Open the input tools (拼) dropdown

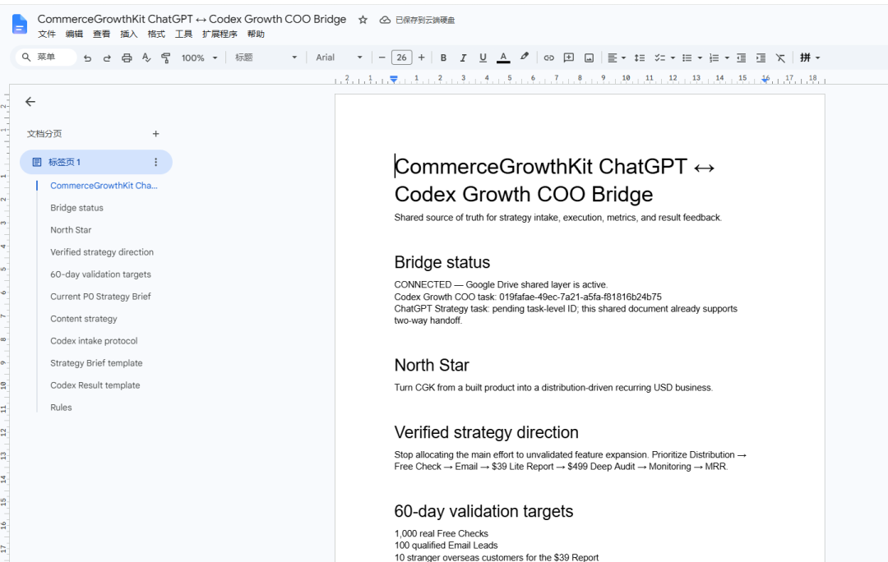[810, 58]
